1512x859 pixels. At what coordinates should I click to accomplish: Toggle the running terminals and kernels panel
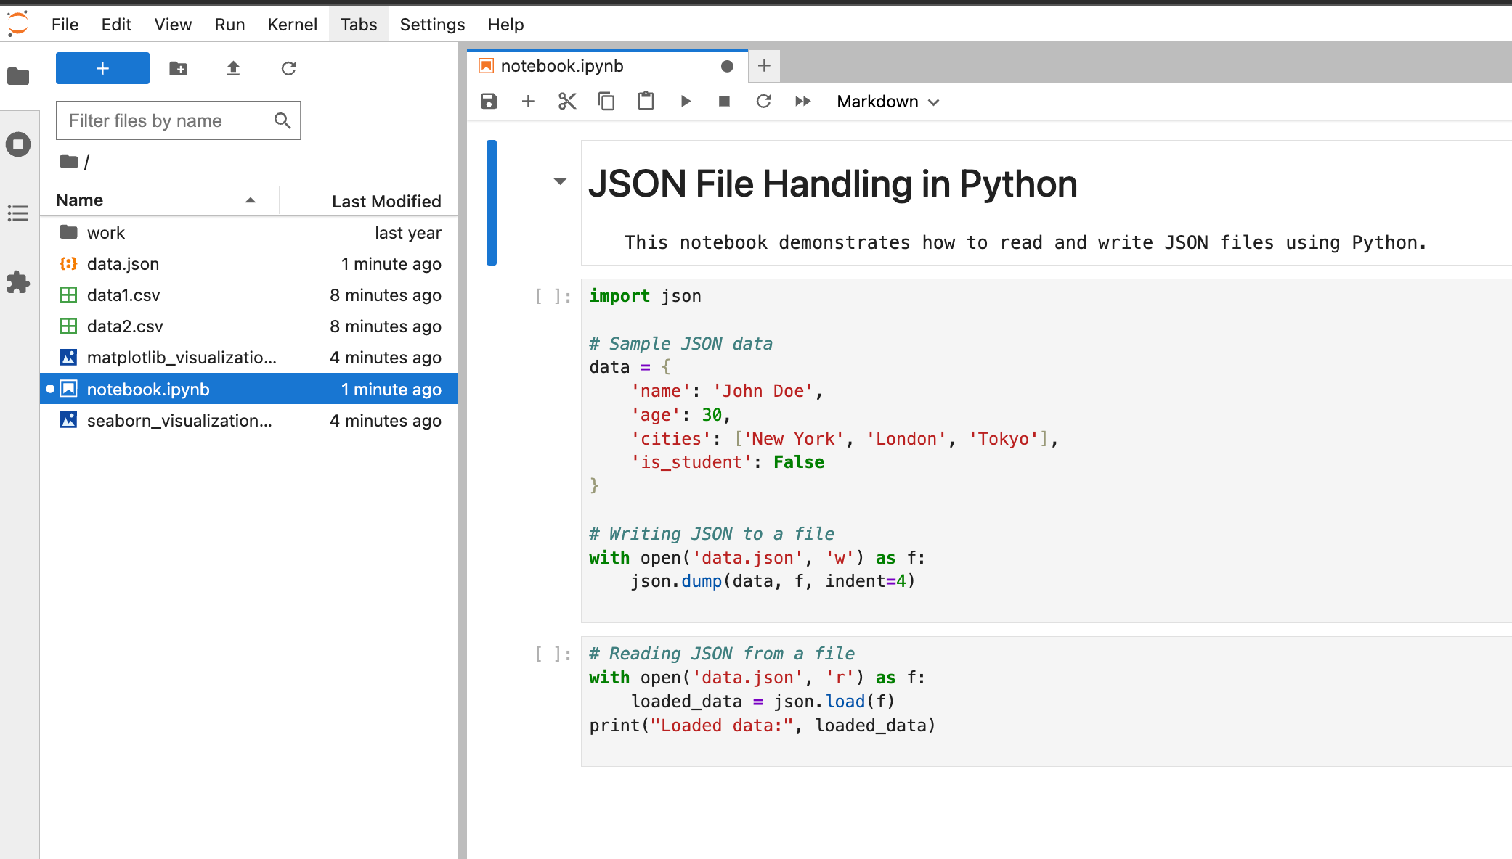pyautogui.click(x=19, y=144)
